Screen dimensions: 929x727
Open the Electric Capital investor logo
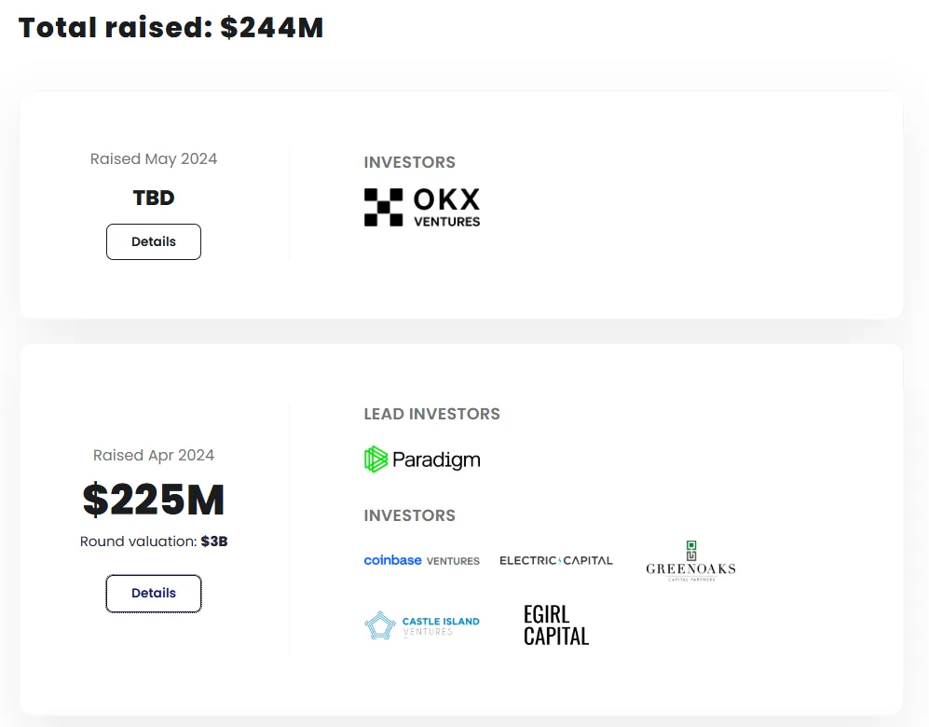coord(556,560)
